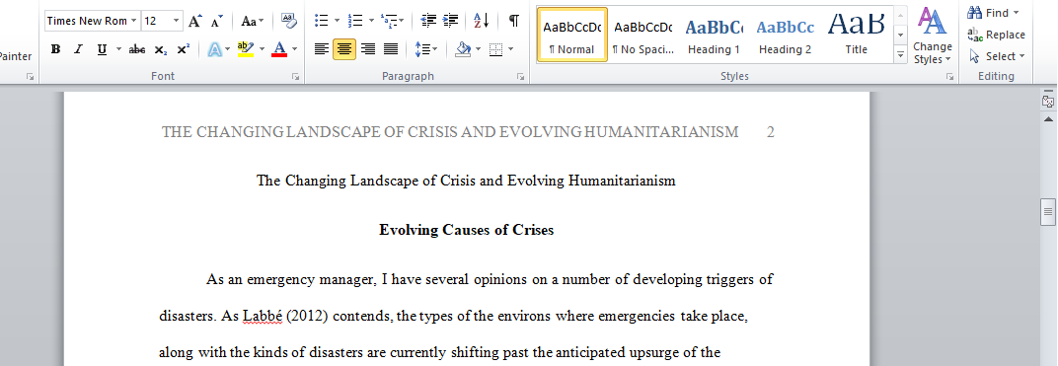Open Find in the Editing group
The image size is (1058, 366).
tap(993, 13)
